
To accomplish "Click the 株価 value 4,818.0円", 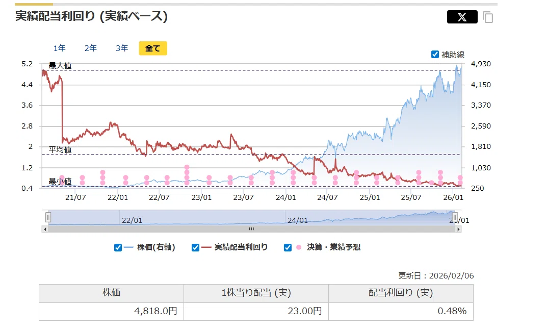I will (155, 311).
